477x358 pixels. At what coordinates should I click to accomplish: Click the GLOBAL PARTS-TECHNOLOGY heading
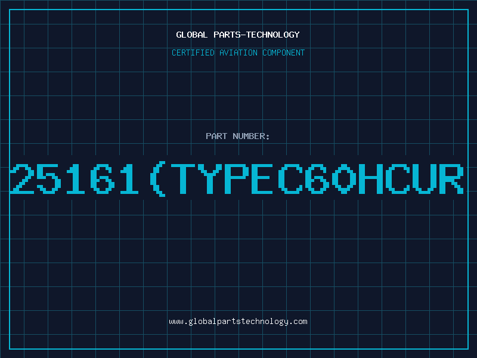point(238,35)
